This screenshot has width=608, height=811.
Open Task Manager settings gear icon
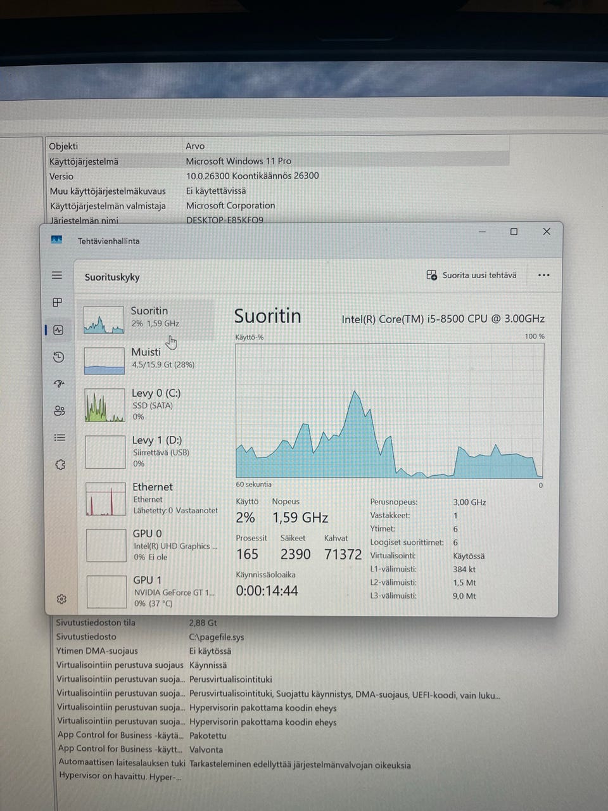click(61, 599)
